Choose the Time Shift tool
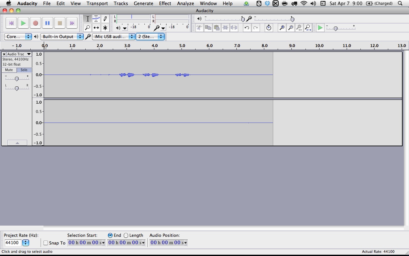The width and height of the screenshot is (409, 256). (96, 28)
